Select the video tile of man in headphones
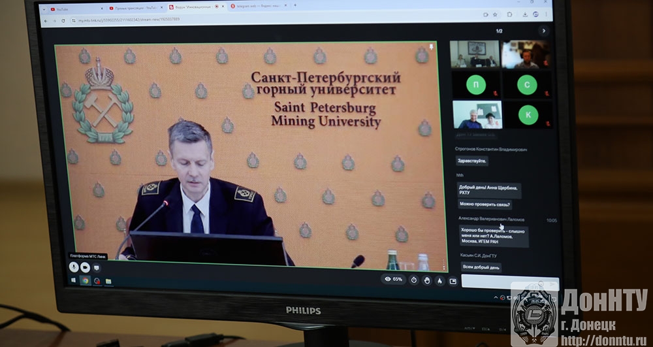 pos(526,54)
